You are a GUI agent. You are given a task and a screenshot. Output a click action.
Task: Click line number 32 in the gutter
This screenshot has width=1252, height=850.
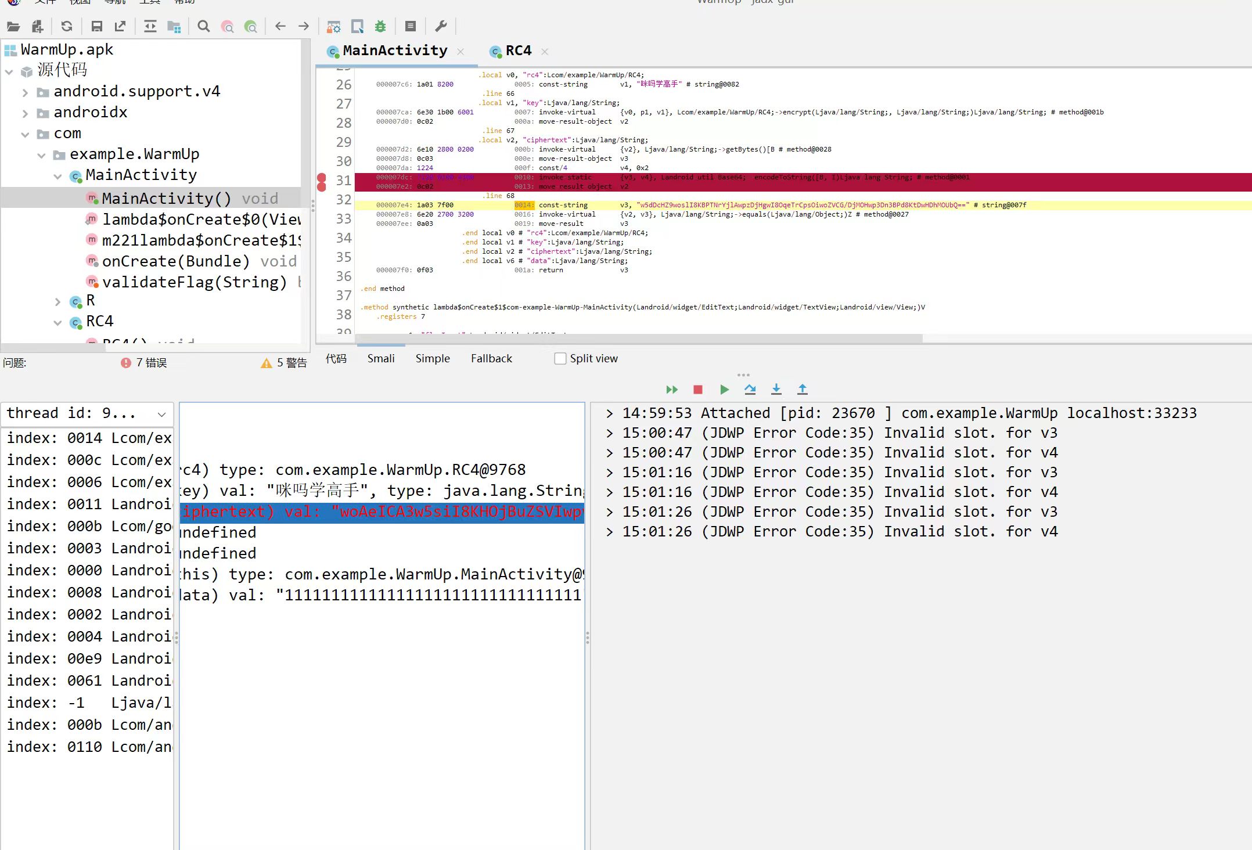click(344, 200)
